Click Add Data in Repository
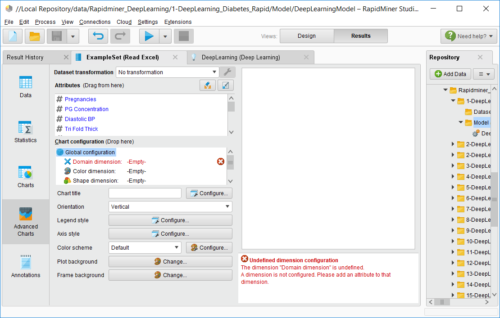This screenshot has height=318, width=500. (450, 74)
